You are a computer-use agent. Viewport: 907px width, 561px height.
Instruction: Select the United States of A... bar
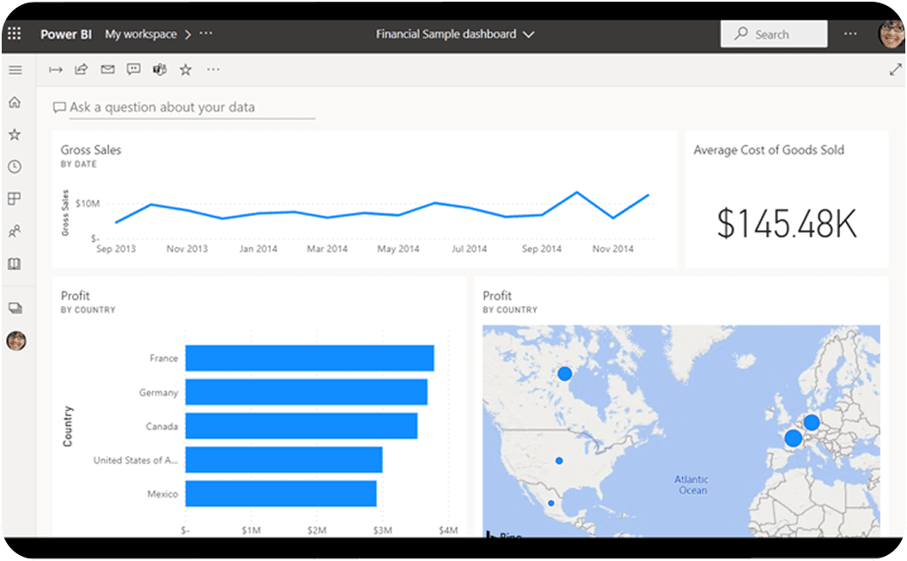pyautogui.click(x=284, y=460)
